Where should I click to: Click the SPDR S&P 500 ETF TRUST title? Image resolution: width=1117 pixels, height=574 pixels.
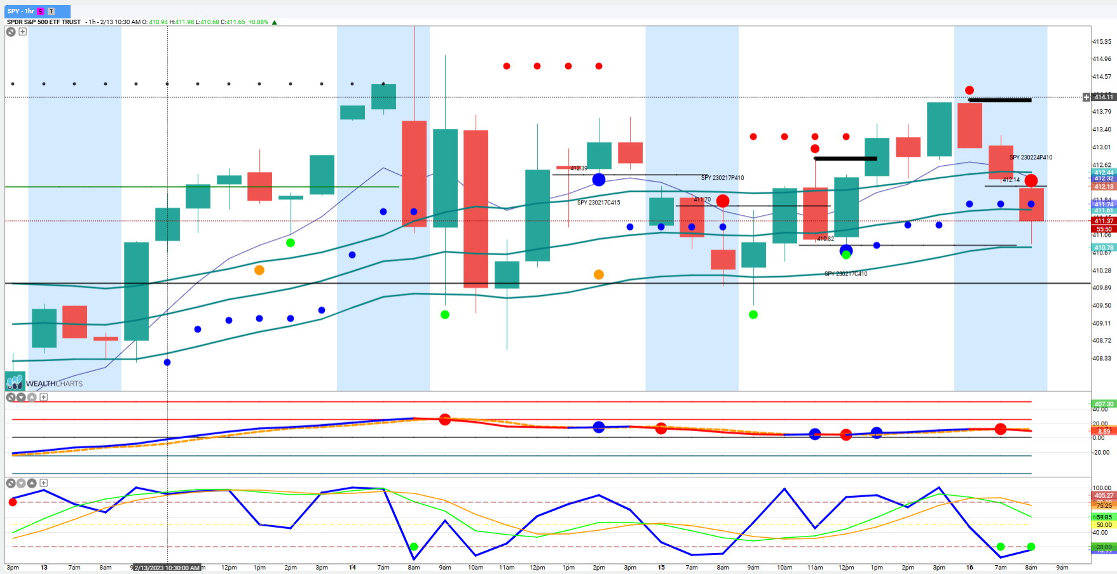(x=44, y=22)
